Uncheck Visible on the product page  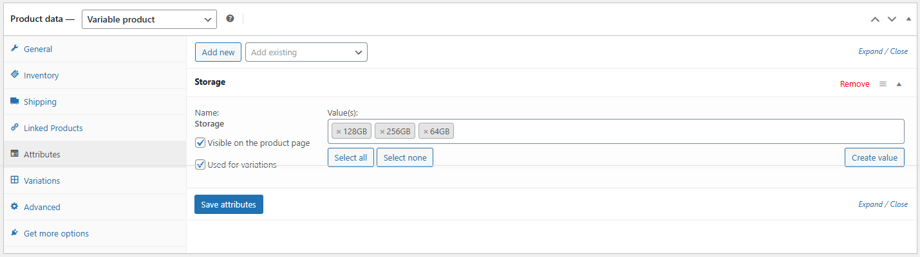pyautogui.click(x=201, y=143)
